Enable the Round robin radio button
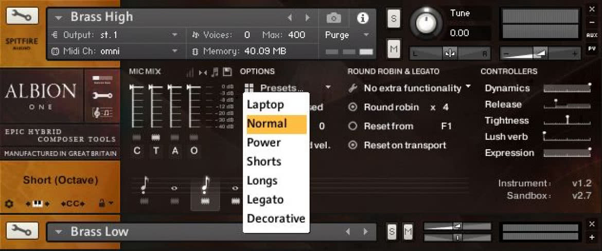The image size is (602, 251). pos(352,107)
